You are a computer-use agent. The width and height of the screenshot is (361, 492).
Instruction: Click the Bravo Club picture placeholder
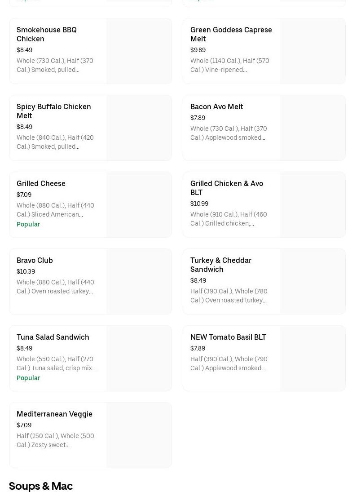tap(139, 281)
